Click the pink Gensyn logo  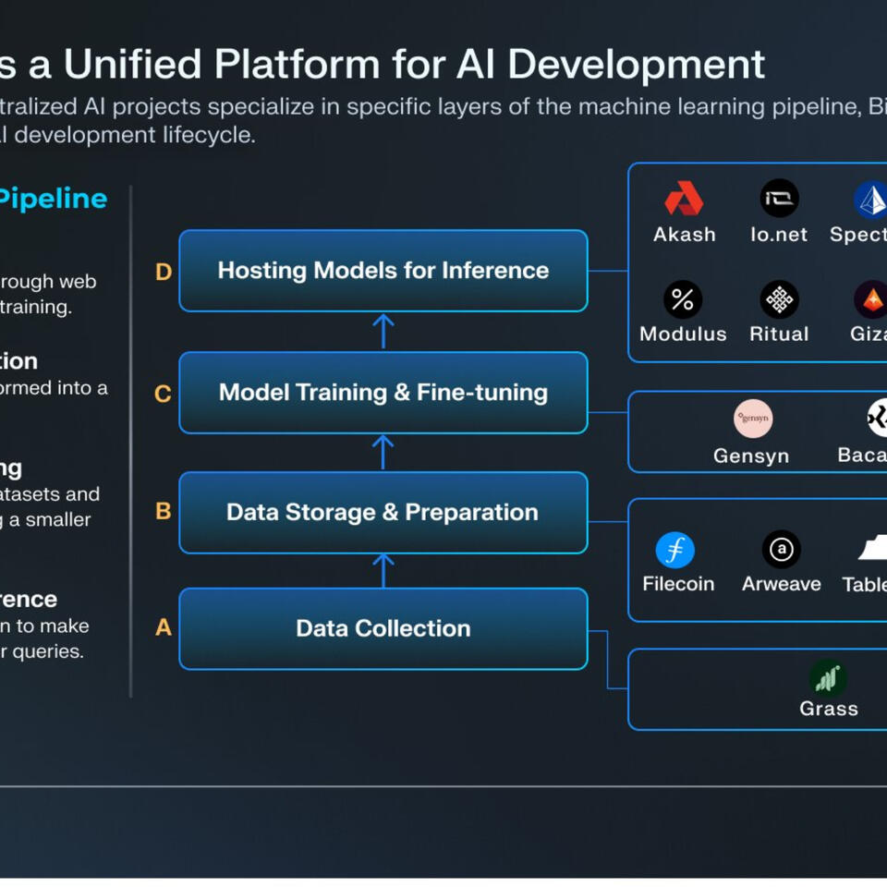coord(752,419)
